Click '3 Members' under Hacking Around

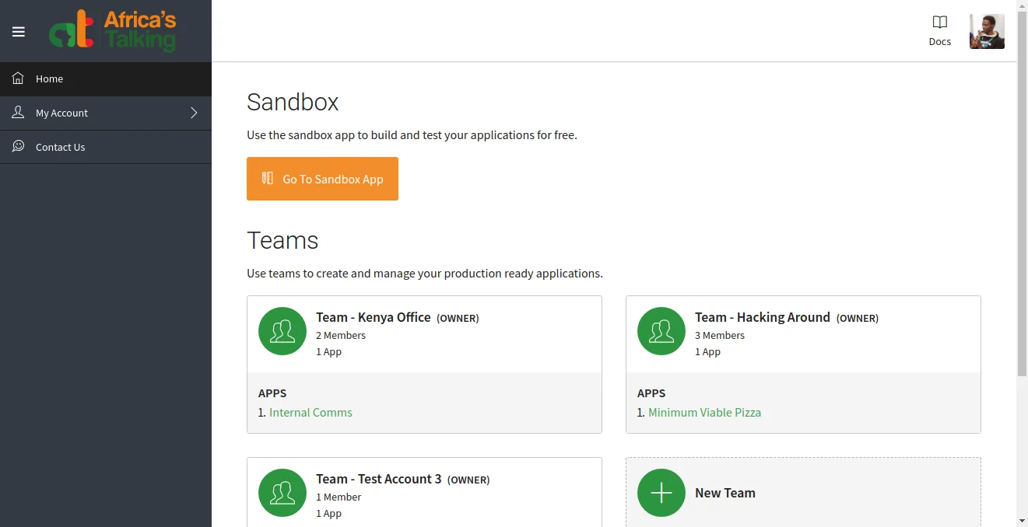[720, 336]
